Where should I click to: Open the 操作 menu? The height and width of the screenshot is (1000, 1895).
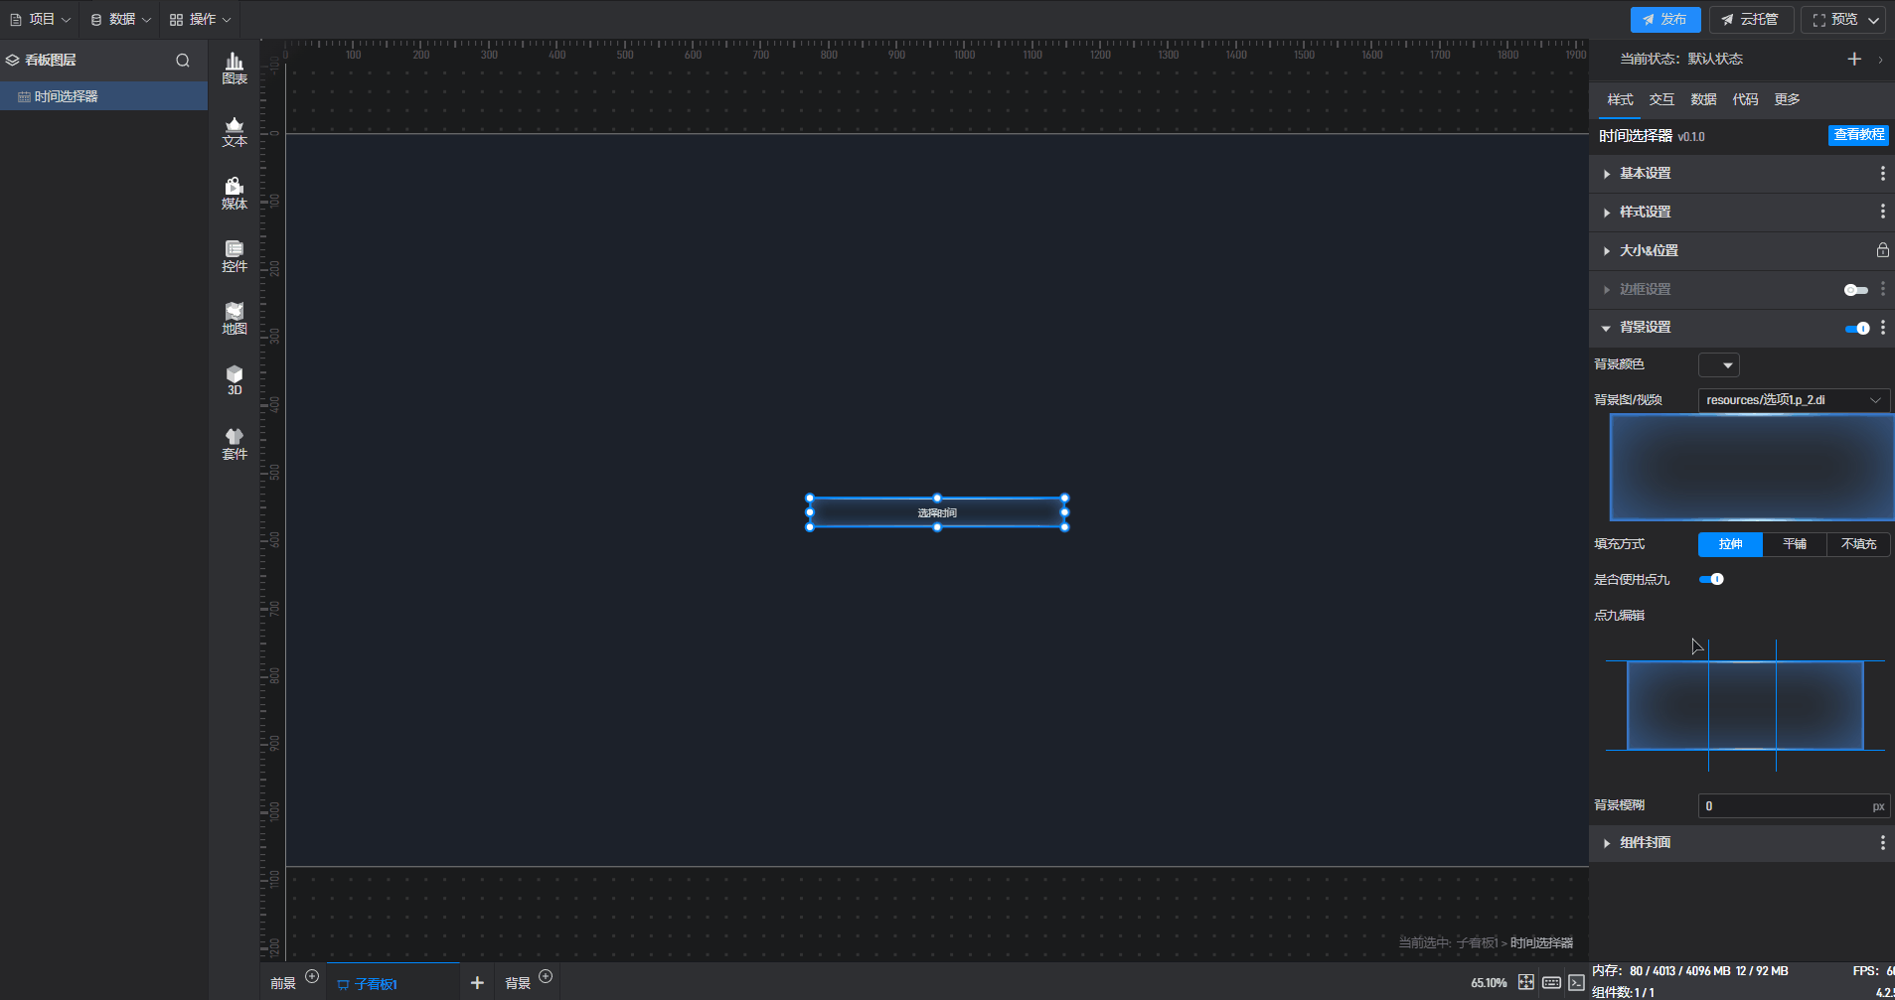pyautogui.click(x=200, y=20)
